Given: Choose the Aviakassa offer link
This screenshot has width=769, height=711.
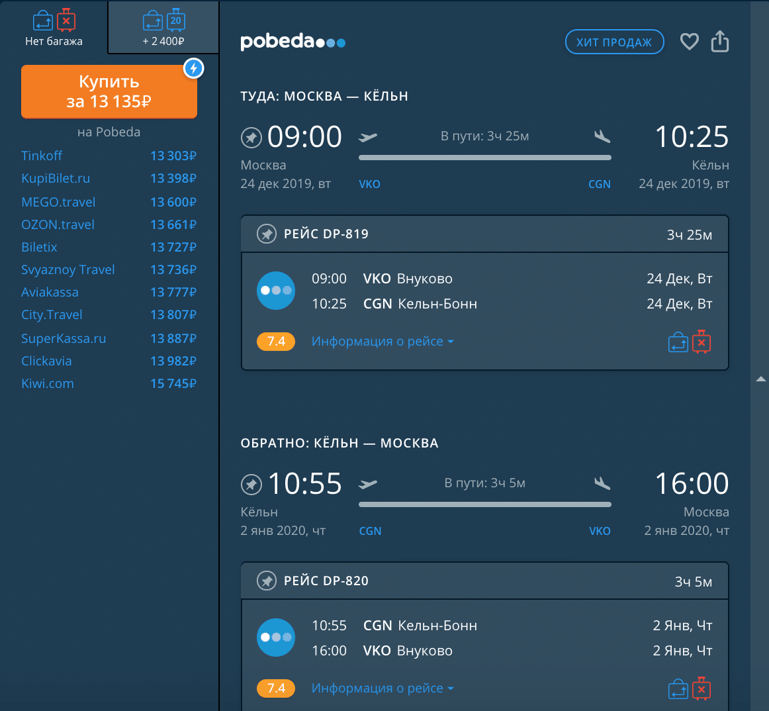Looking at the screenshot, I should tap(109, 292).
